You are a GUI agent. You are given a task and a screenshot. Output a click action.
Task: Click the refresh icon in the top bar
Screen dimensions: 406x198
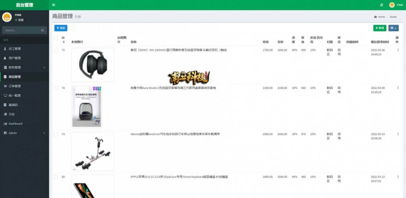pos(381,5)
